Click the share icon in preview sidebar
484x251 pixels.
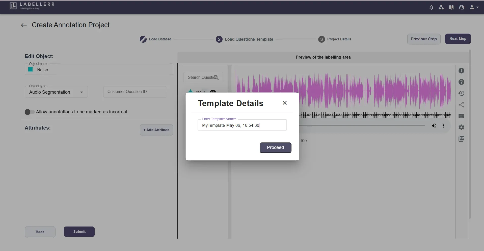[461, 105]
